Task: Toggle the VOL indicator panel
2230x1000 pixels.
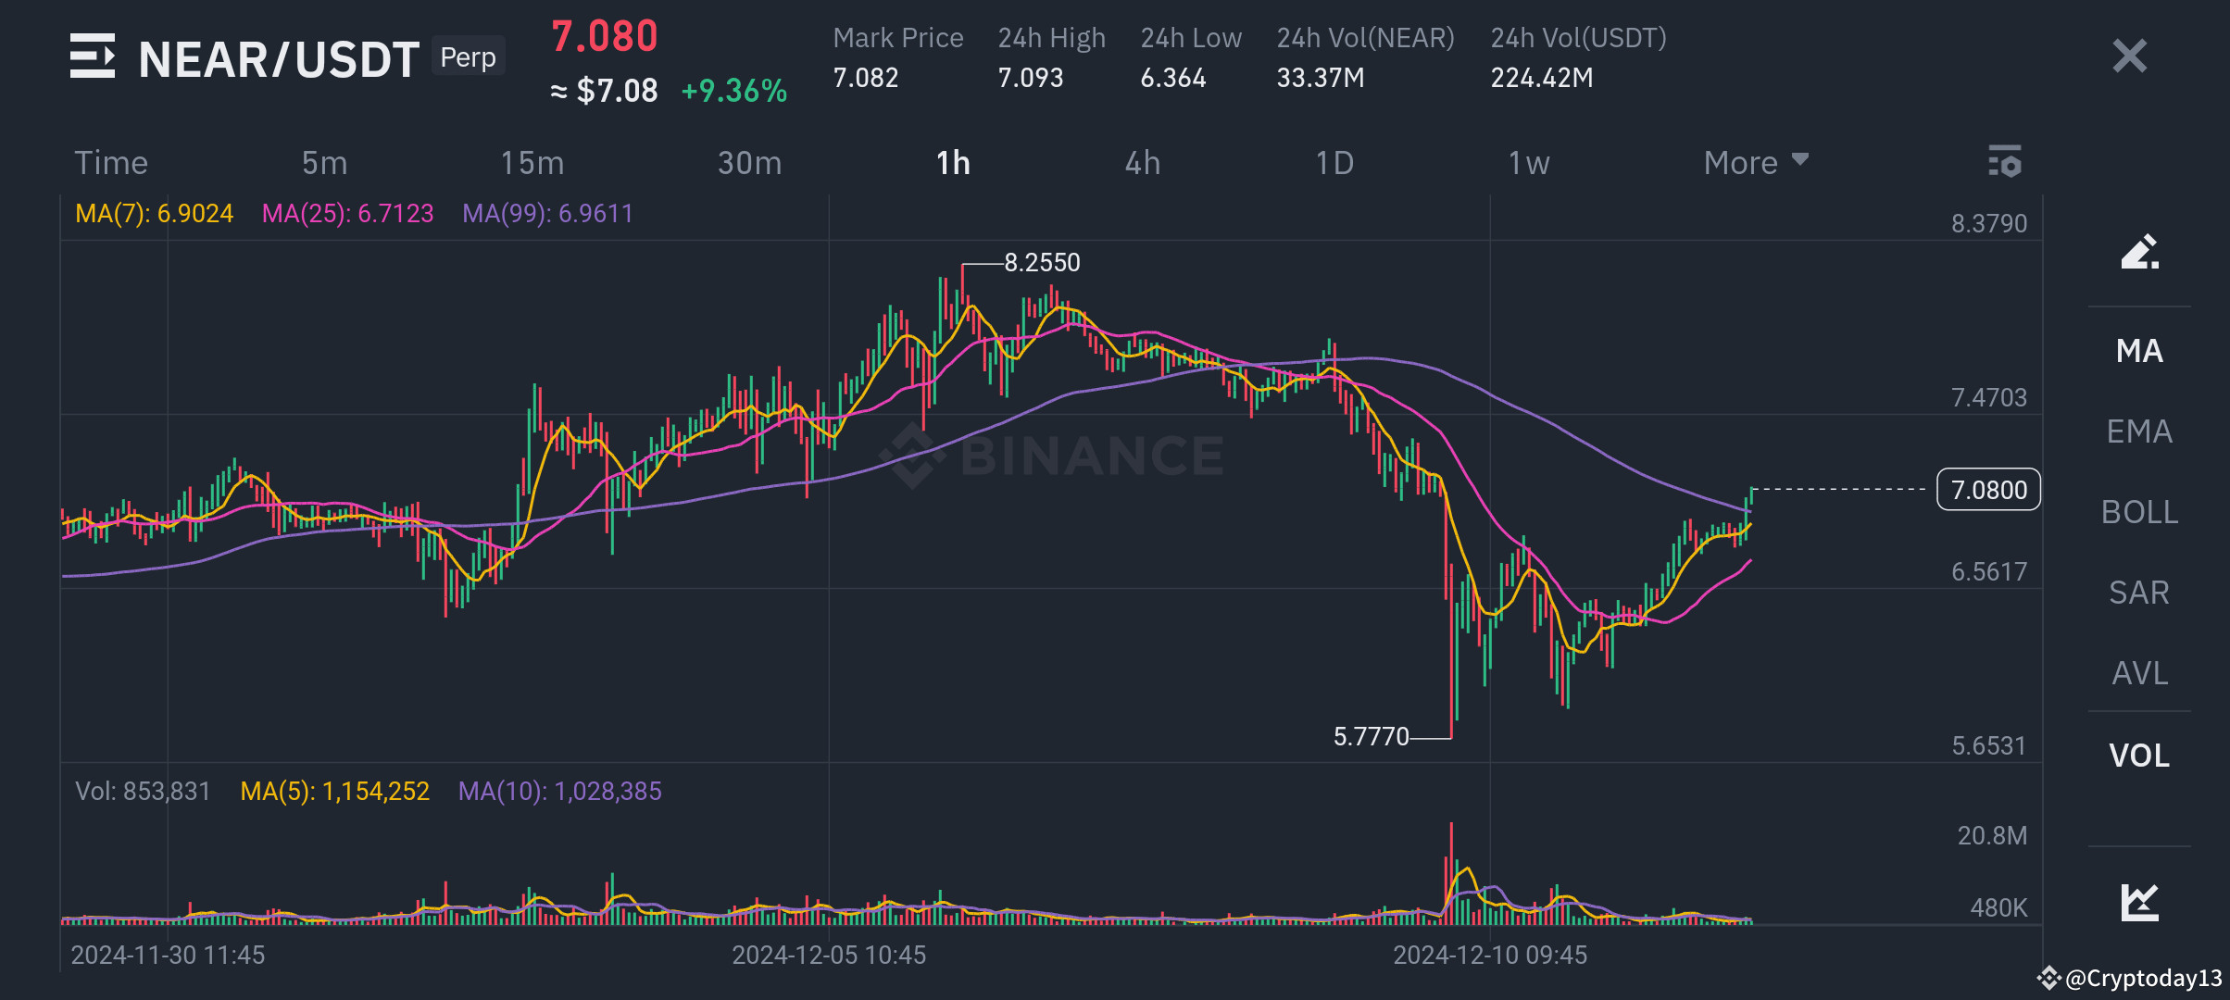Action: coord(2137,755)
